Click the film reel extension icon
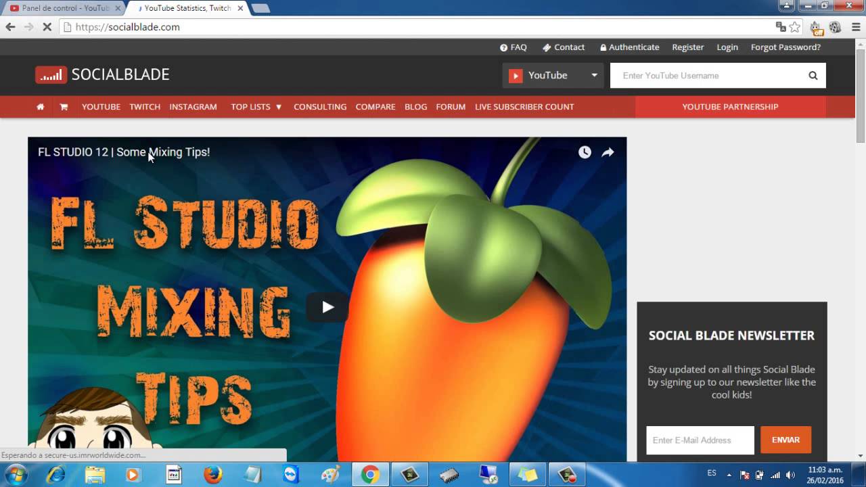The width and height of the screenshot is (866, 487). pyautogui.click(x=836, y=27)
